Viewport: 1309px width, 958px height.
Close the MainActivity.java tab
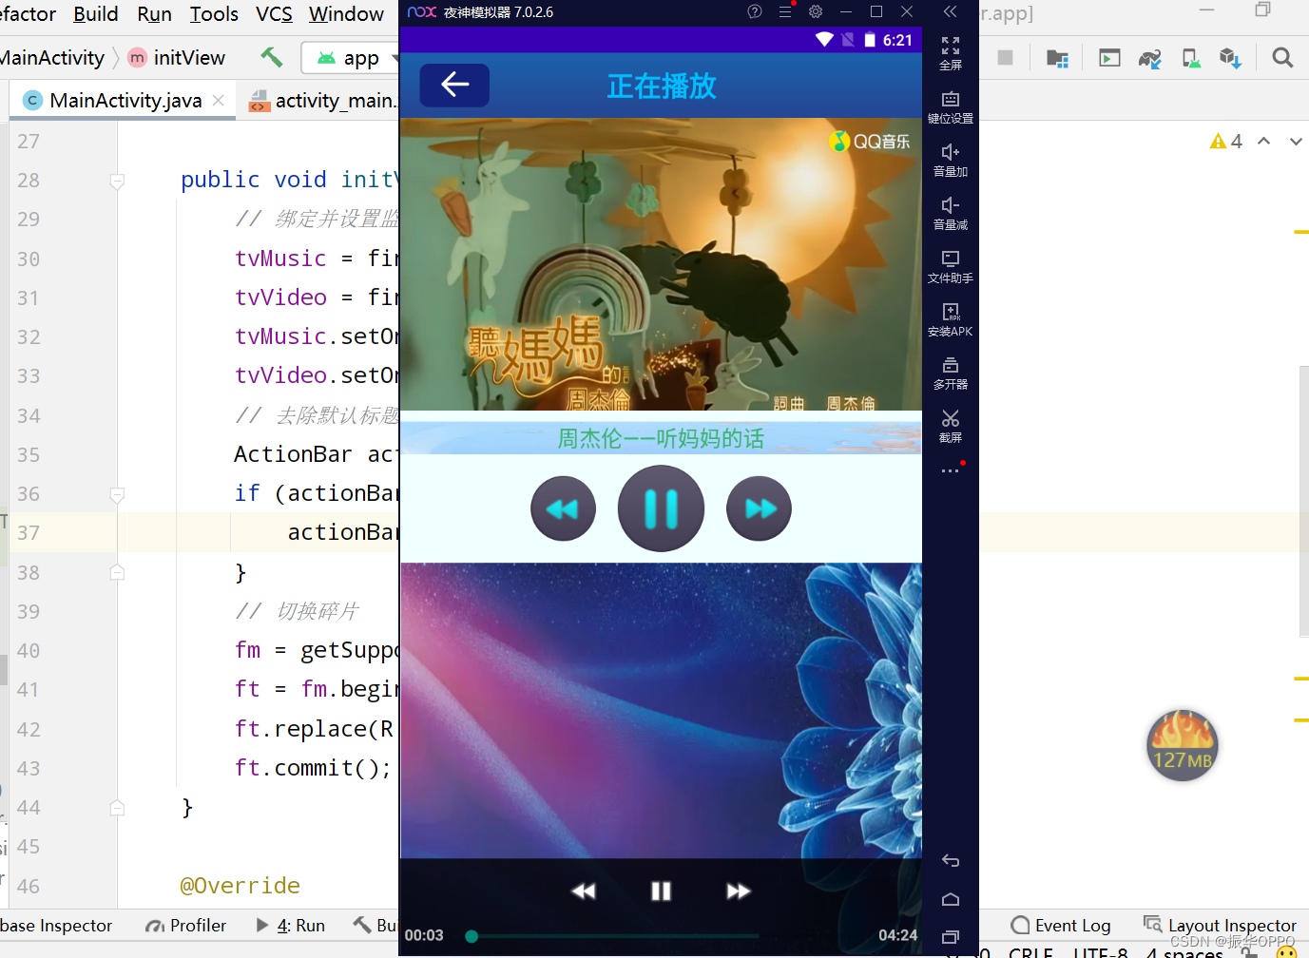pyautogui.click(x=219, y=100)
